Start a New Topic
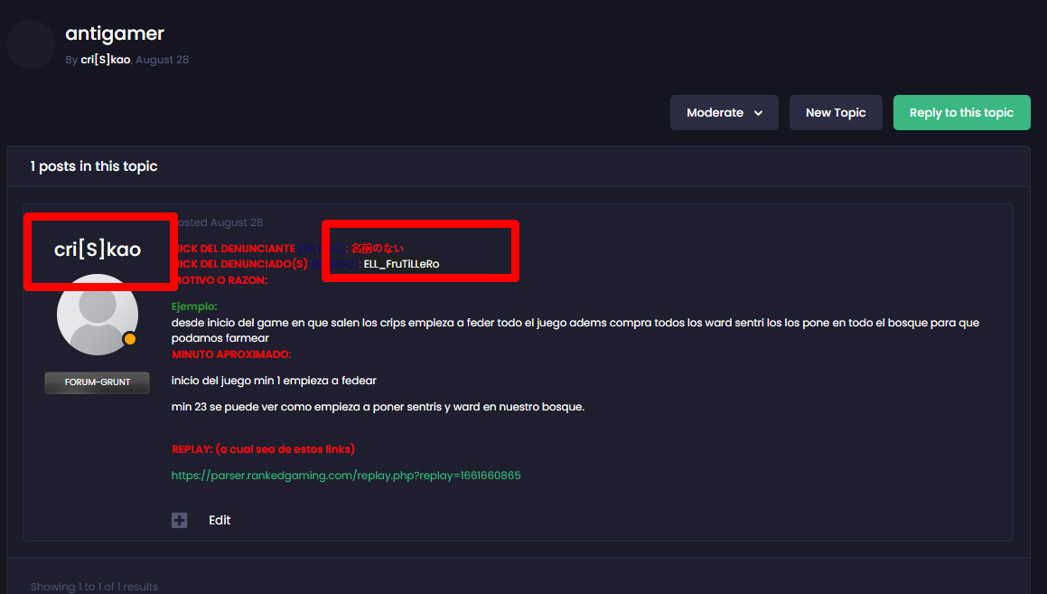 tap(836, 113)
